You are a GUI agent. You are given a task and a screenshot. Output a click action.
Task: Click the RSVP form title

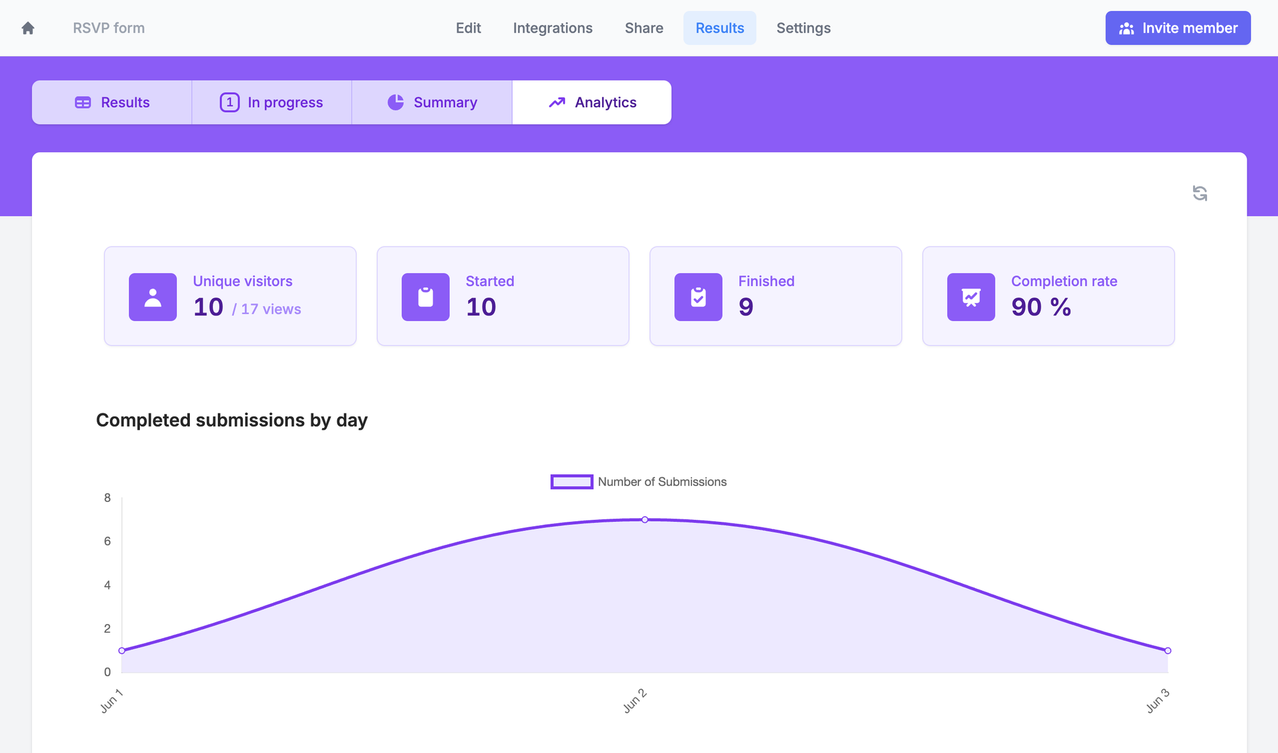pyautogui.click(x=109, y=28)
